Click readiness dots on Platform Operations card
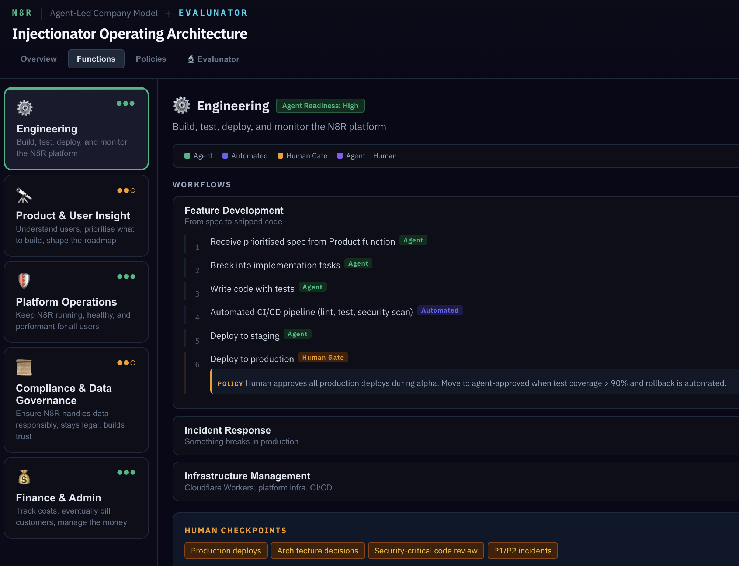 coord(126,276)
